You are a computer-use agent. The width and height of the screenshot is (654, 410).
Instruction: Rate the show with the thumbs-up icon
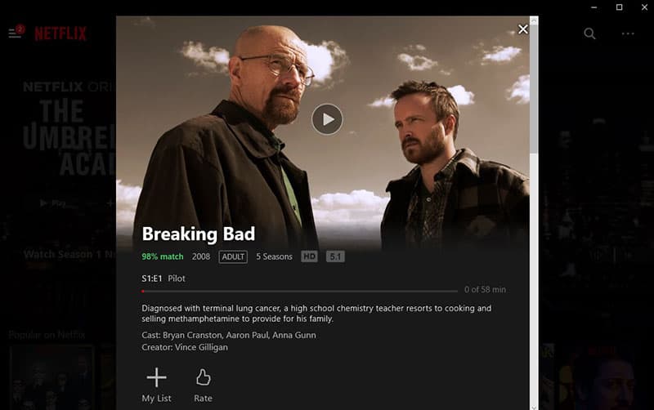203,385
